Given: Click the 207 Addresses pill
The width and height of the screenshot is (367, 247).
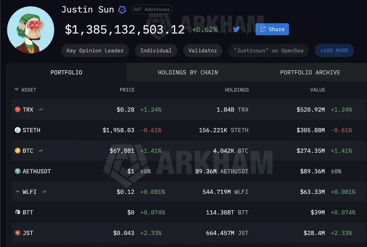Looking at the screenshot, I should click(151, 9).
